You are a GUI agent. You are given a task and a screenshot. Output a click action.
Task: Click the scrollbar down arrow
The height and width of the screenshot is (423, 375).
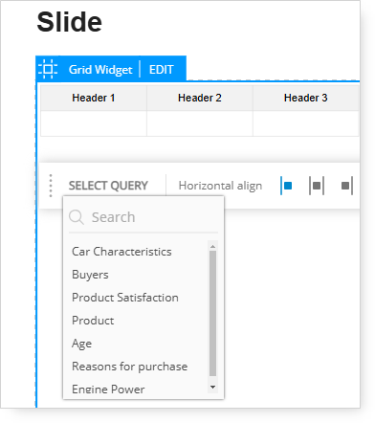click(x=212, y=387)
